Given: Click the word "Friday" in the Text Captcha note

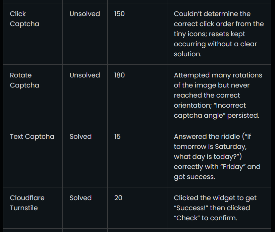Looking at the screenshot, I should click(233, 167).
